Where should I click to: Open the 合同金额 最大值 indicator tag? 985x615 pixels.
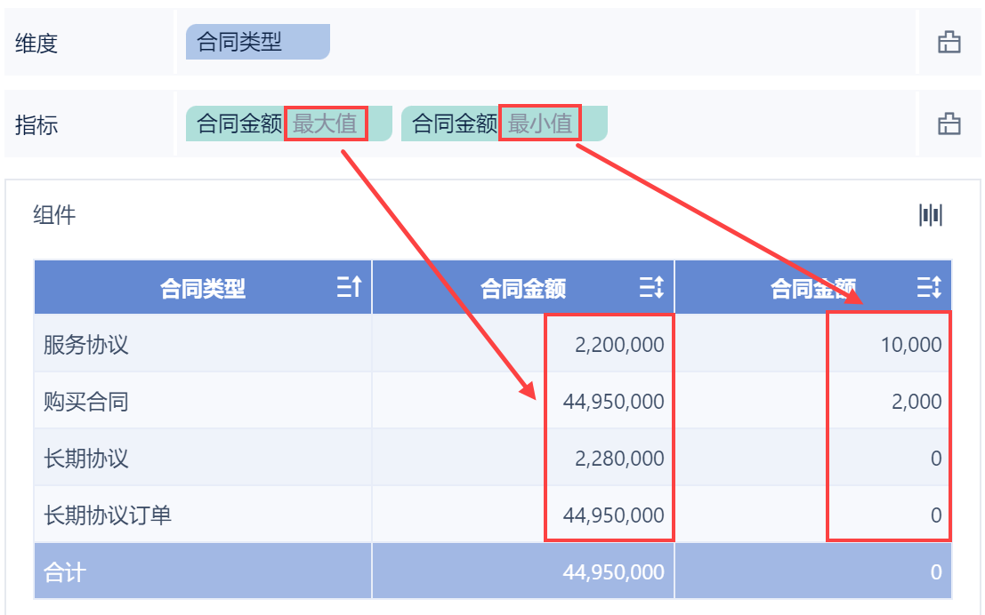tap(289, 124)
